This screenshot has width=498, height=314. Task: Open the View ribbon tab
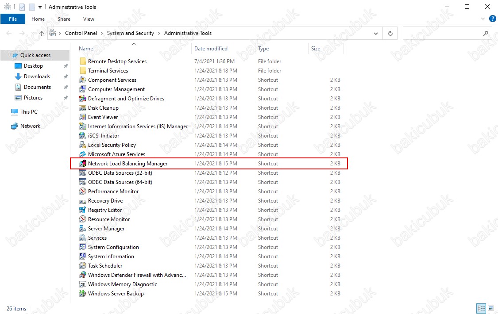pyautogui.click(x=89, y=19)
